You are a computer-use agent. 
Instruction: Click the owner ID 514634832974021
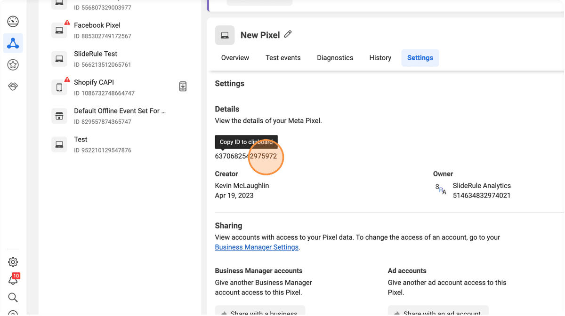[x=482, y=196]
